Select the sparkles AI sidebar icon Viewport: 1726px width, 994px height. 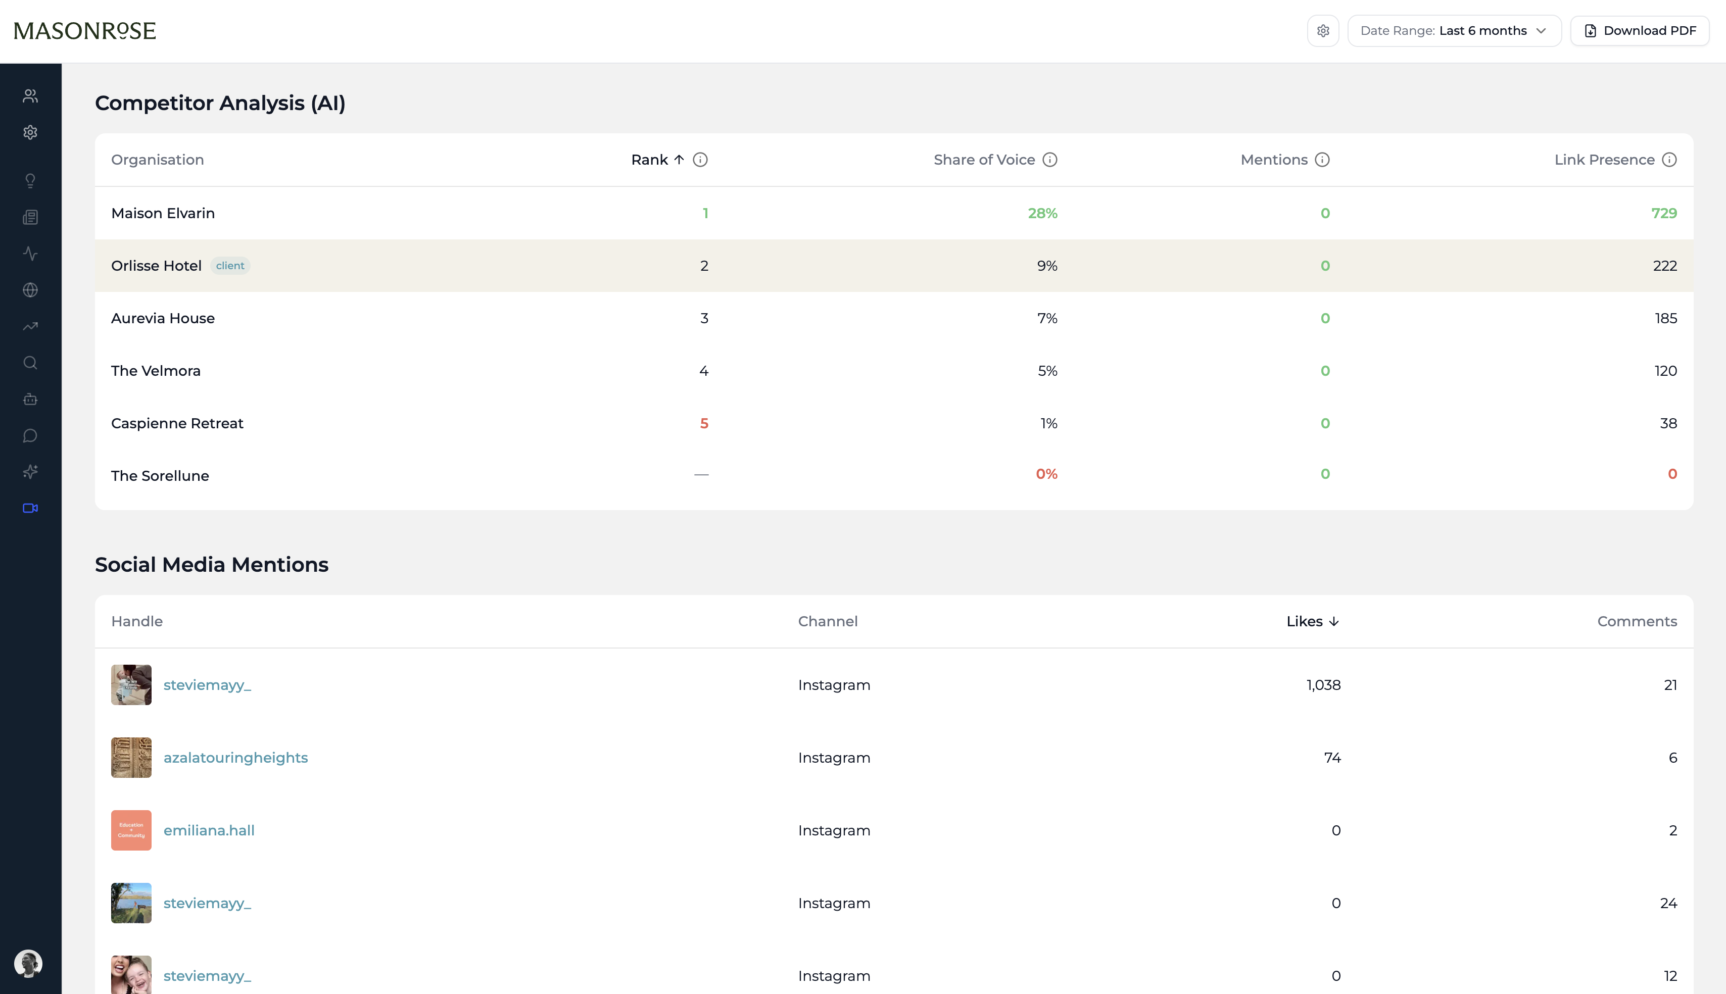click(30, 472)
